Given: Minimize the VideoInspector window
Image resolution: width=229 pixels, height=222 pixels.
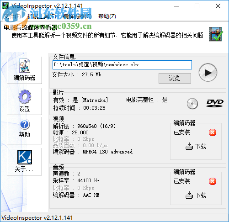Looking at the screenshot, I should coord(176,6).
